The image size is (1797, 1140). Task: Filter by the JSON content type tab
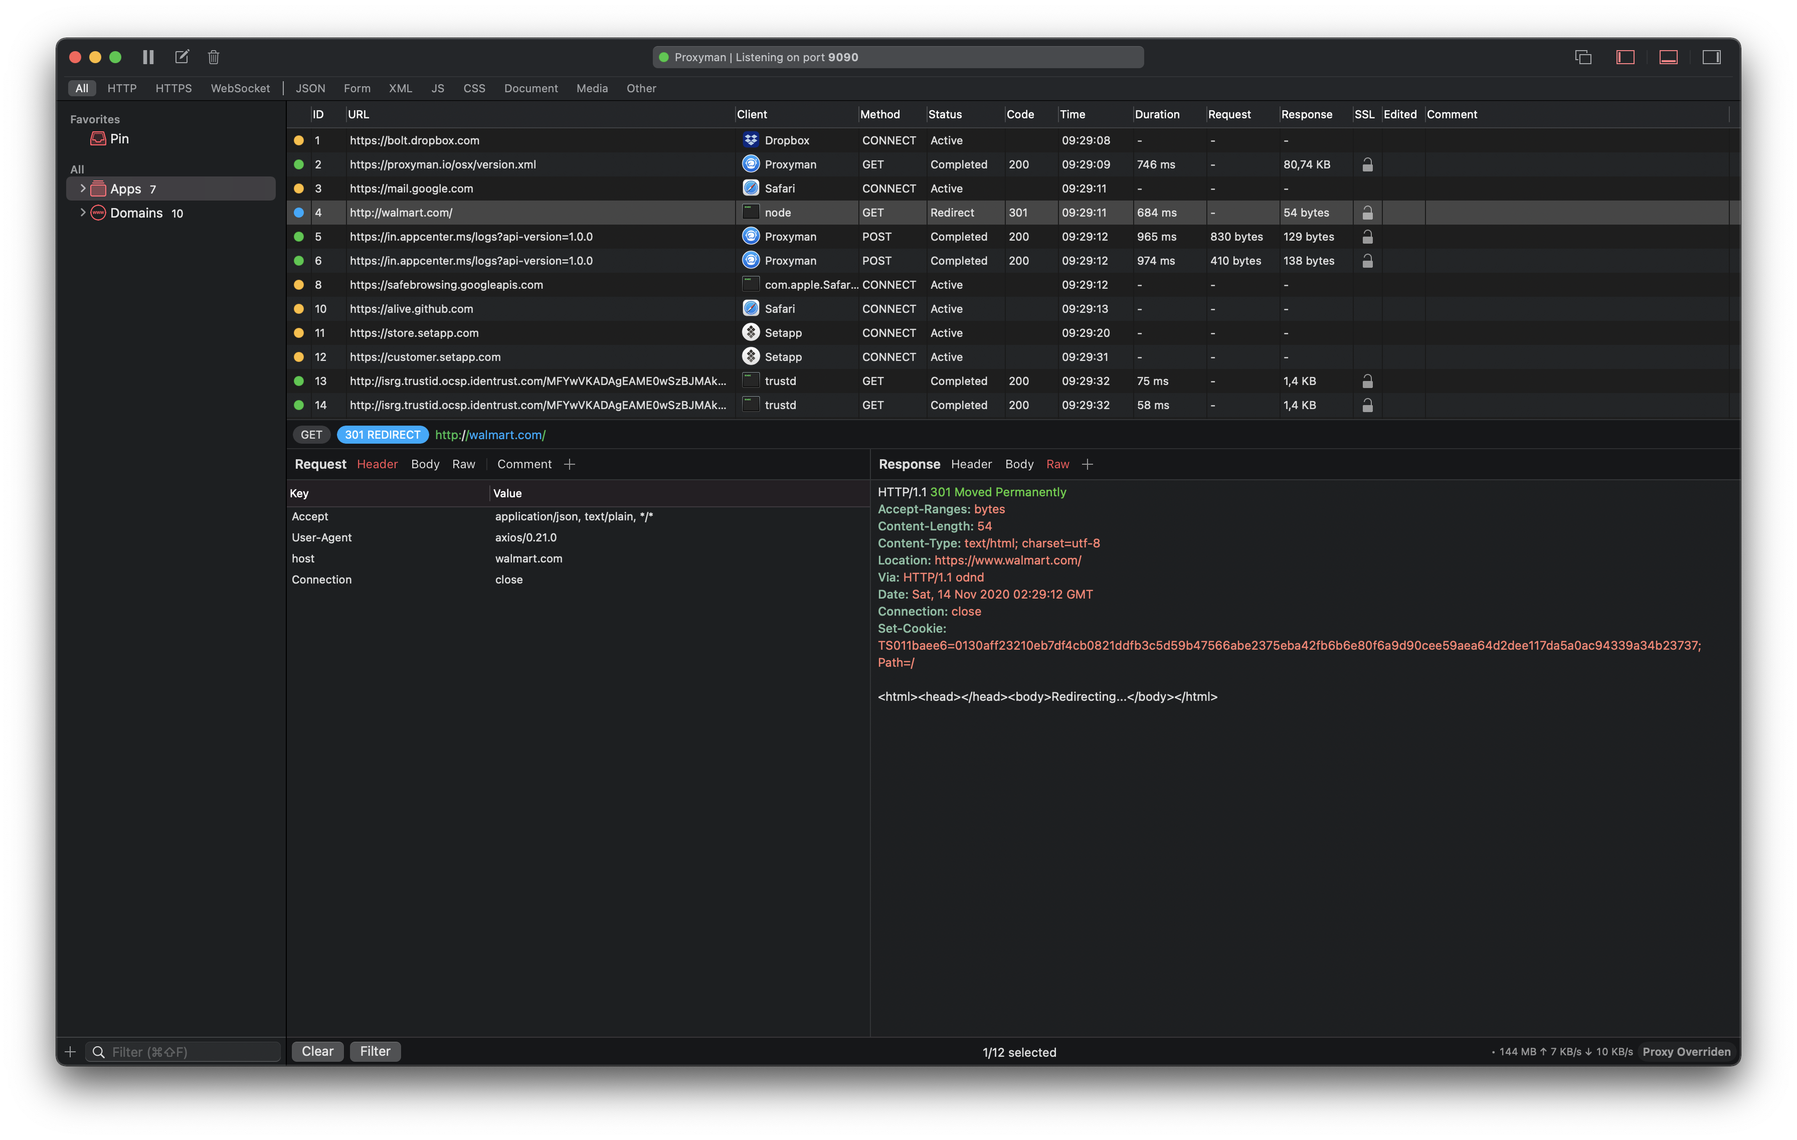pos(310,88)
